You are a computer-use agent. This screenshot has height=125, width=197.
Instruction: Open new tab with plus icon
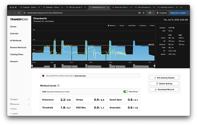(181, 7)
